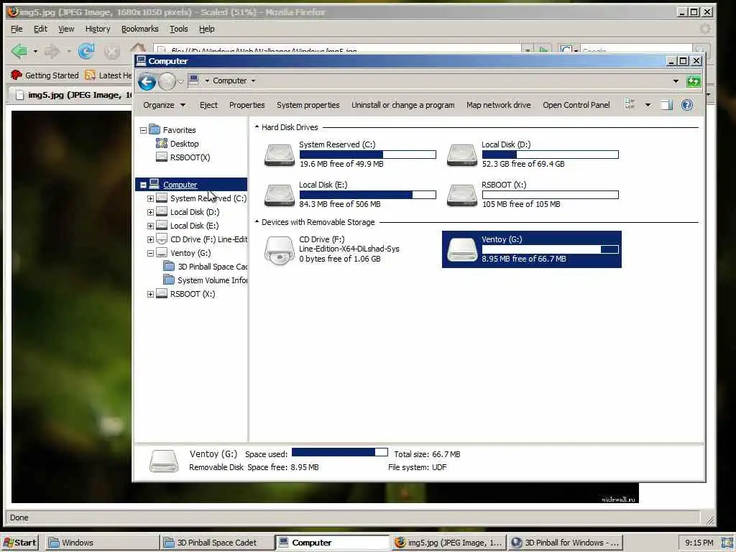
Task: Click Local Disk (E:) usage bar
Action: 367,195
